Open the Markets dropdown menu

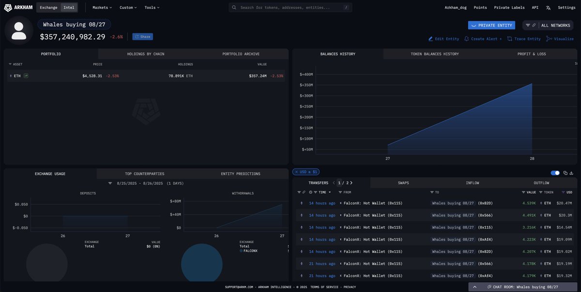(102, 8)
